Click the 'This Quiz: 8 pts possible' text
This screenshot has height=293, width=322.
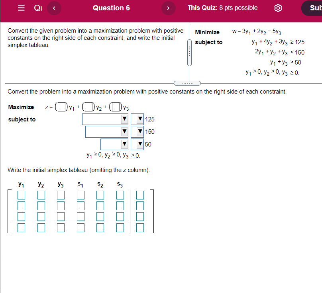(223, 8)
